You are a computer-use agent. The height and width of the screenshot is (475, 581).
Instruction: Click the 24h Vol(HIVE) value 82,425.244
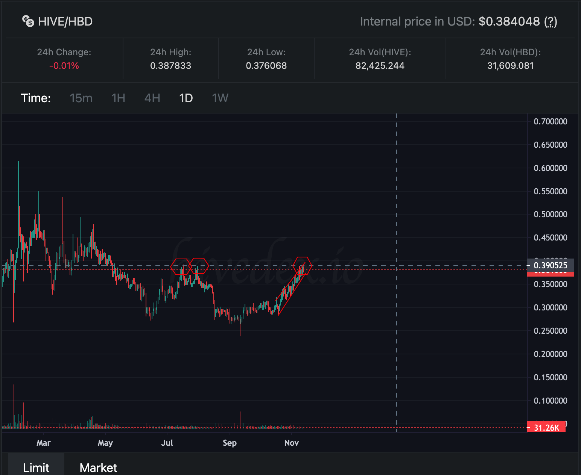(x=380, y=66)
